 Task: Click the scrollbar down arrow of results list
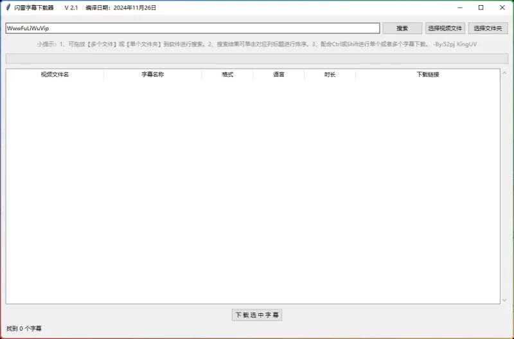click(x=504, y=300)
